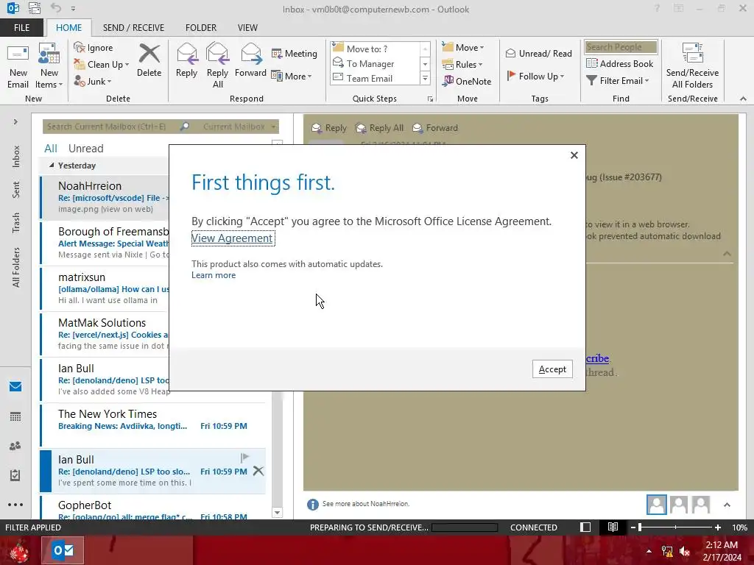This screenshot has height=565, width=754.
Task: Open the New Items menu
Action: [x=49, y=66]
